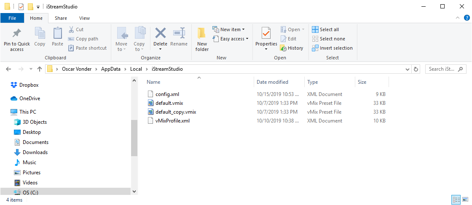Image resolution: width=472 pixels, height=205 pixels.
Task: Open recent locations dropdown
Action: tap(31, 69)
